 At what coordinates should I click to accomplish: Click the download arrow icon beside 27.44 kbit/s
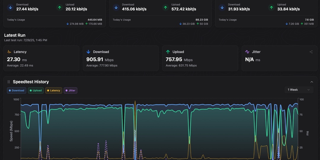click(x=10, y=7)
